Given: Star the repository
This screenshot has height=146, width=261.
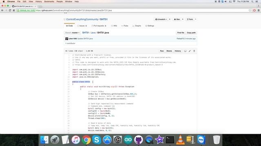Looking at the screenshot, I should tap(177, 19).
